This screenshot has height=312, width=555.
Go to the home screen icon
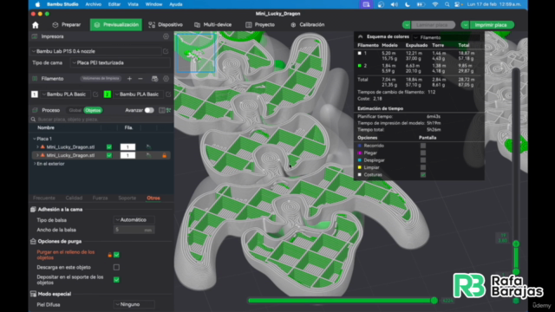point(35,25)
